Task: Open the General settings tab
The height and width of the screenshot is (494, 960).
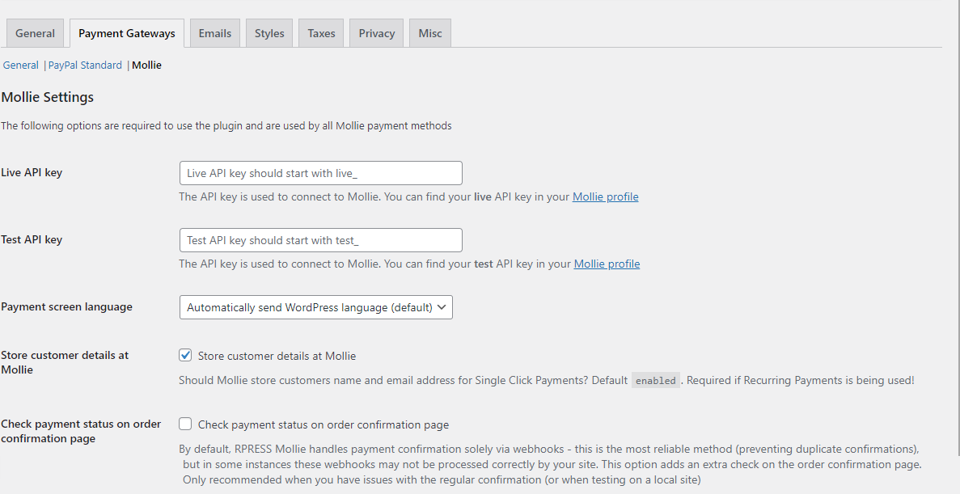Action: (35, 33)
